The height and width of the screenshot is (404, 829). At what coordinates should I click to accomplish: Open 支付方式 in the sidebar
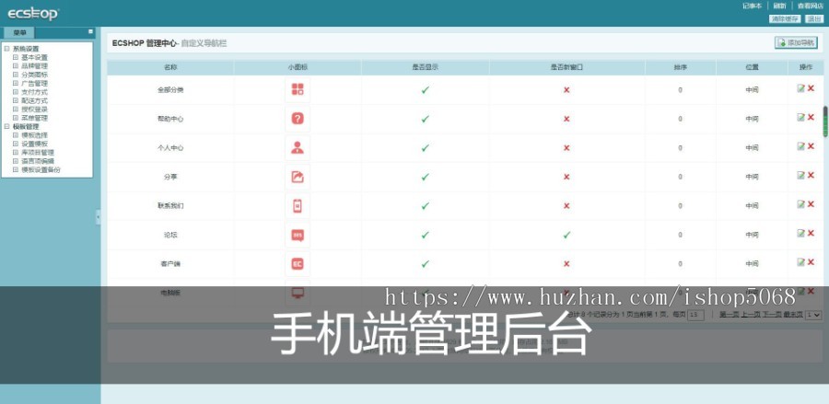tap(34, 92)
